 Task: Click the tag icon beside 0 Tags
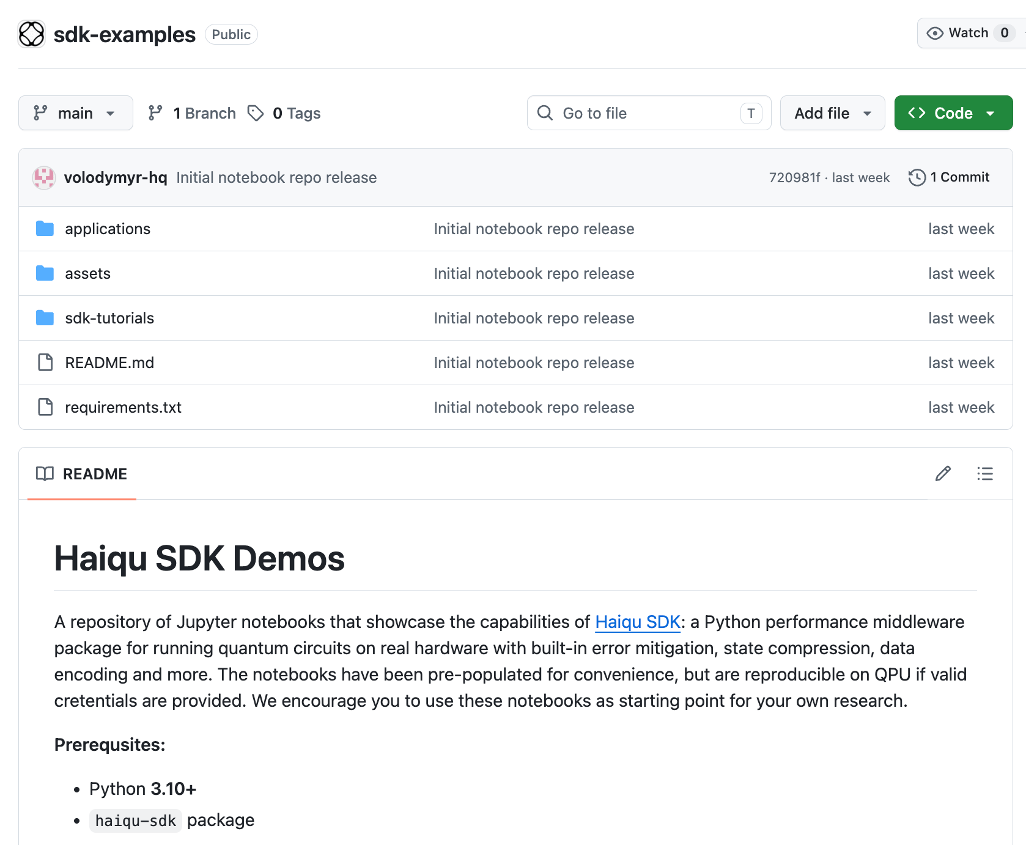click(x=256, y=113)
